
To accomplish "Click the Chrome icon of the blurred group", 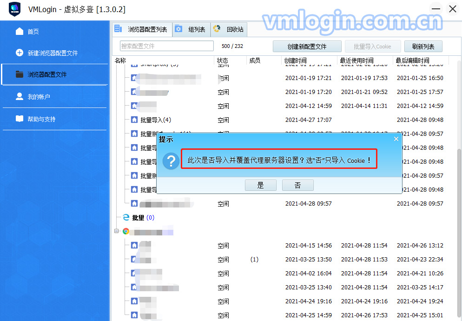I will pyautogui.click(x=126, y=231).
